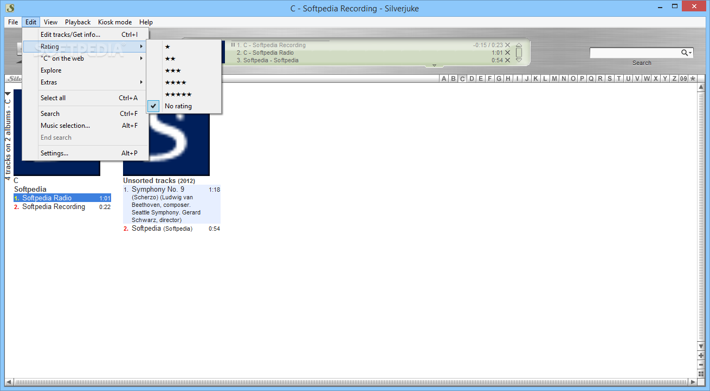Click the queue list's down arrow
Image resolution: width=710 pixels, height=391 pixels.
(x=519, y=60)
